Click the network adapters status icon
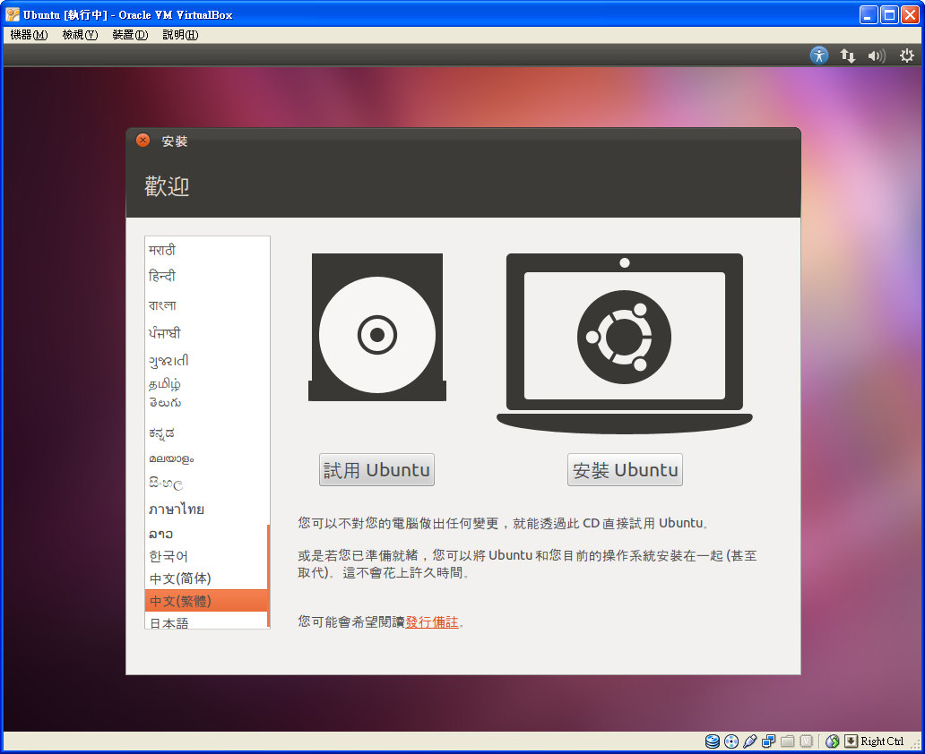This screenshot has width=925, height=754. (x=769, y=741)
